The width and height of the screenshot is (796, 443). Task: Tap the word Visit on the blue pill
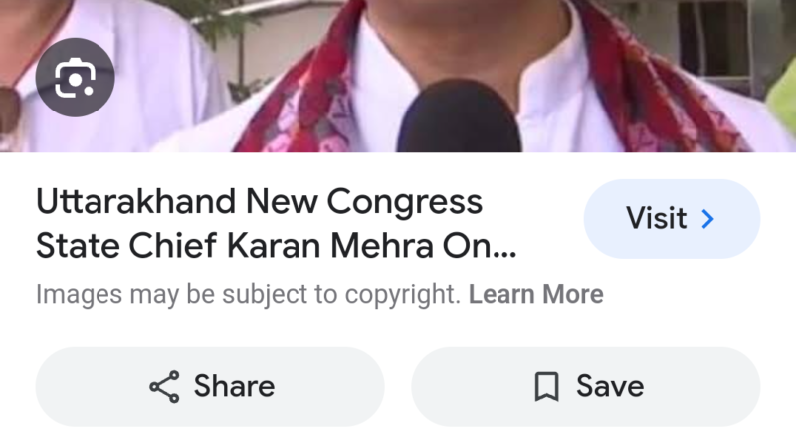tap(657, 218)
